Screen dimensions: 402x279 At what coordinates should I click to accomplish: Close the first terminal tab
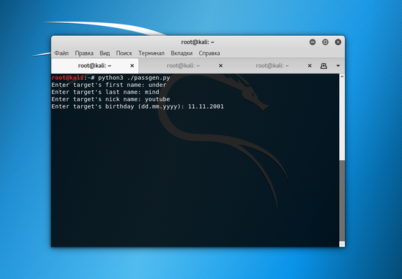(x=132, y=65)
